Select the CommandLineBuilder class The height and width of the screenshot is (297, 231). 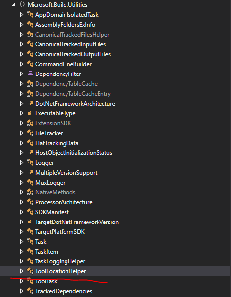tap(64, 64)
